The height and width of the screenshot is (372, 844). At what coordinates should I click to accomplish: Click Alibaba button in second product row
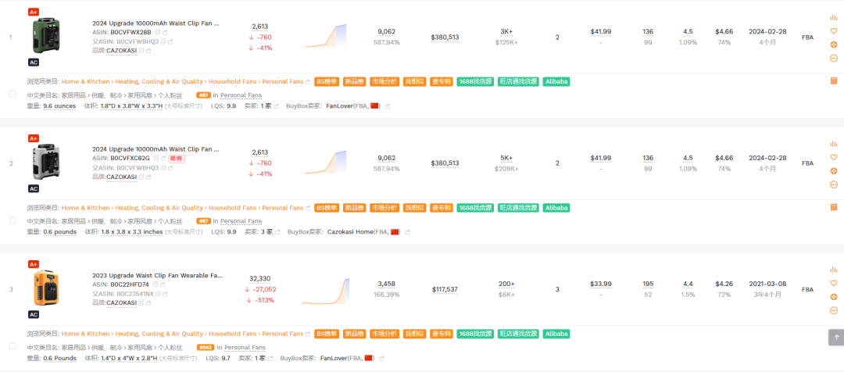click(556, 208)
